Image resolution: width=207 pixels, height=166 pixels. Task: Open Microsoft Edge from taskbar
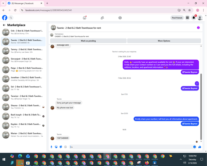(20, 156)
